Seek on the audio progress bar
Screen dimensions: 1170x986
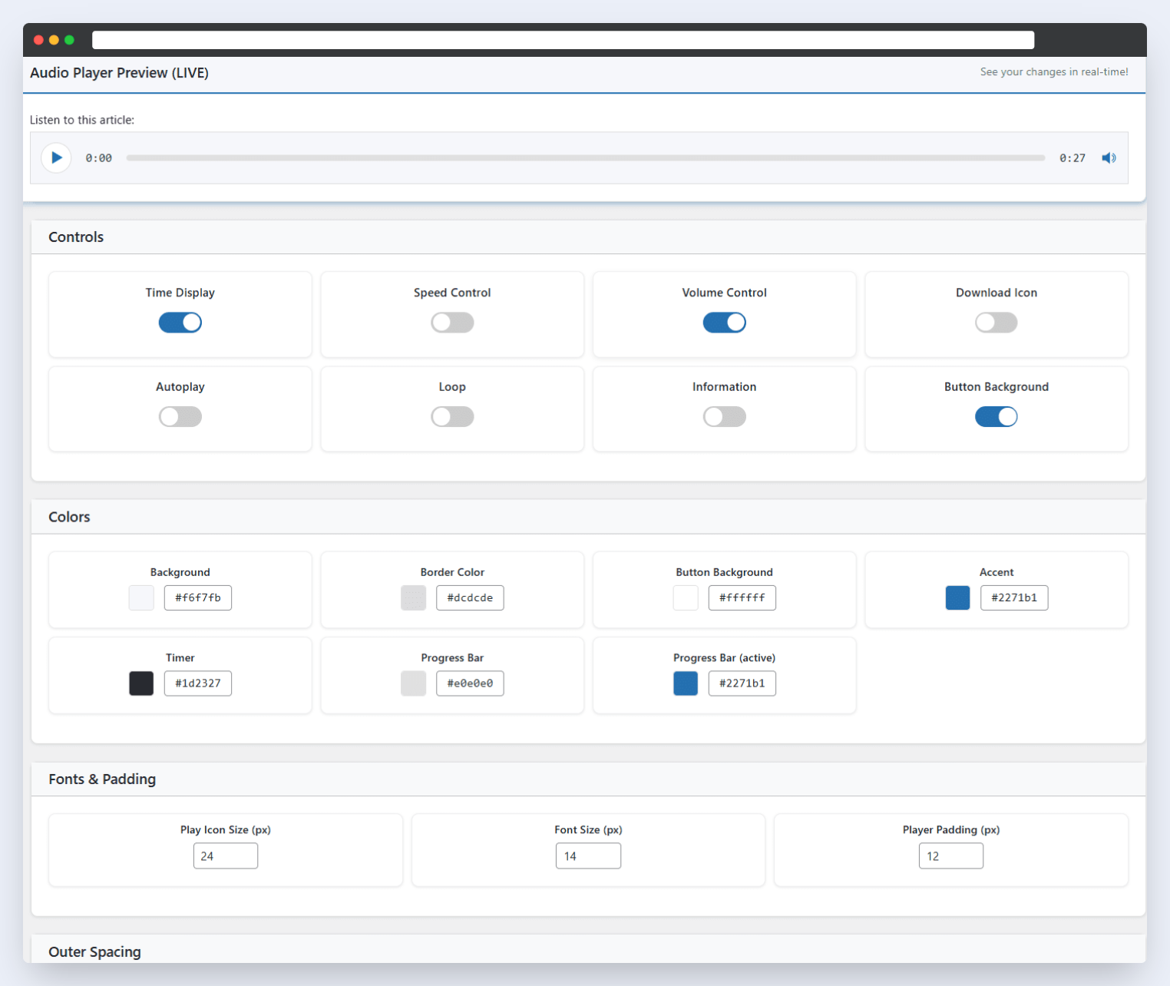pyautogui.click(x=585, y=157)
